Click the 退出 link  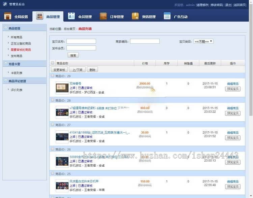(228, 5)
